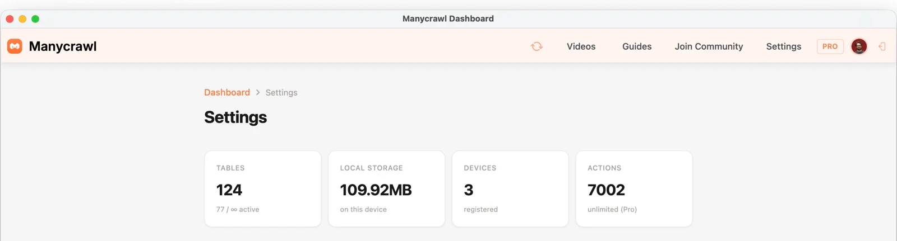The height and width of the screenshot is (241, 897).
Task: Click the PRO badge button
Action: click(x=830, y=46)
